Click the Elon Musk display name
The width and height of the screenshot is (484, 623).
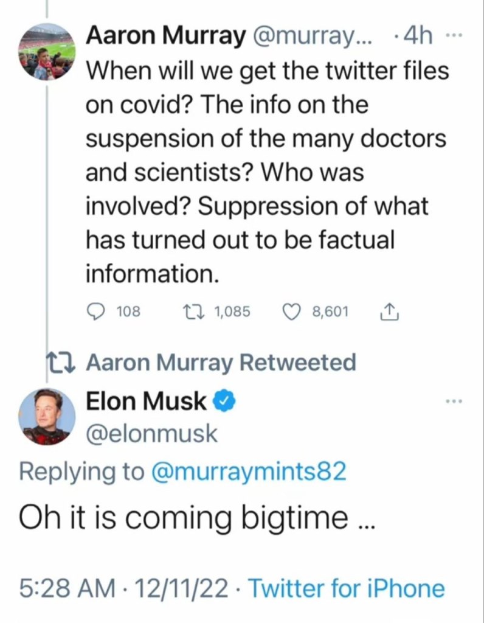click(146, 402)
